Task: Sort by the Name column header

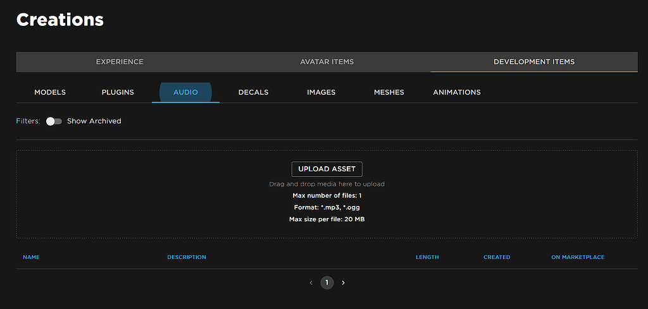Action: point(32,257)
